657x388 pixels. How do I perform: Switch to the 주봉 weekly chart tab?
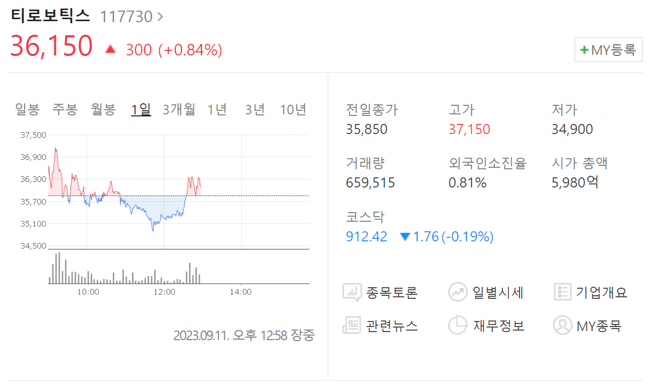64,109
